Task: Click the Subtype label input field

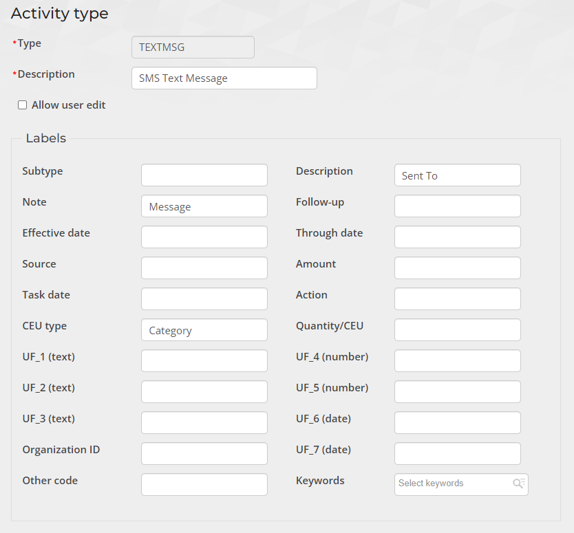Action: 204,175
